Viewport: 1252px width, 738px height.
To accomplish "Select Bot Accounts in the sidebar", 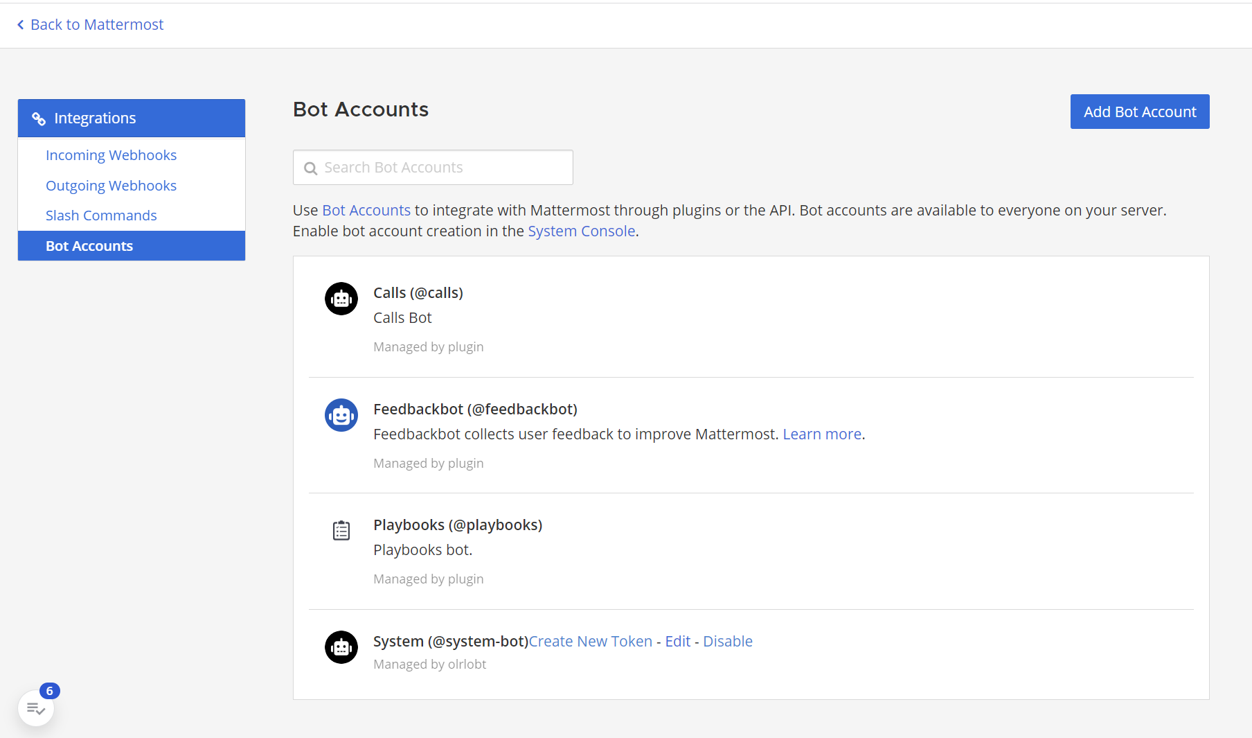I will tap(132, 246).
